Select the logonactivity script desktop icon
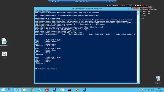This screenshot has height=92, width=164. [4, 42]
